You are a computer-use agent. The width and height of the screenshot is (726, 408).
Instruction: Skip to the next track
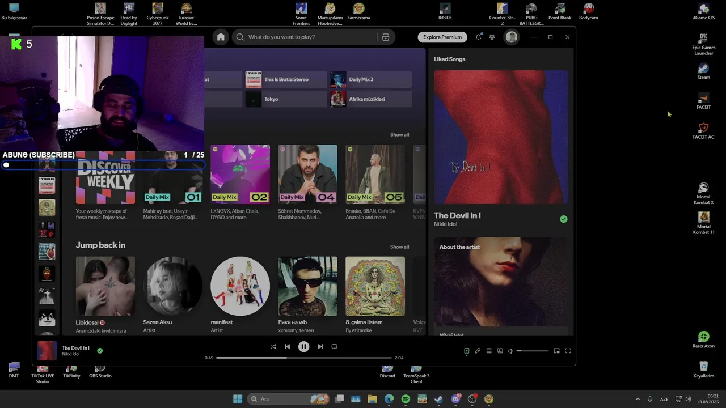(320, 346)
